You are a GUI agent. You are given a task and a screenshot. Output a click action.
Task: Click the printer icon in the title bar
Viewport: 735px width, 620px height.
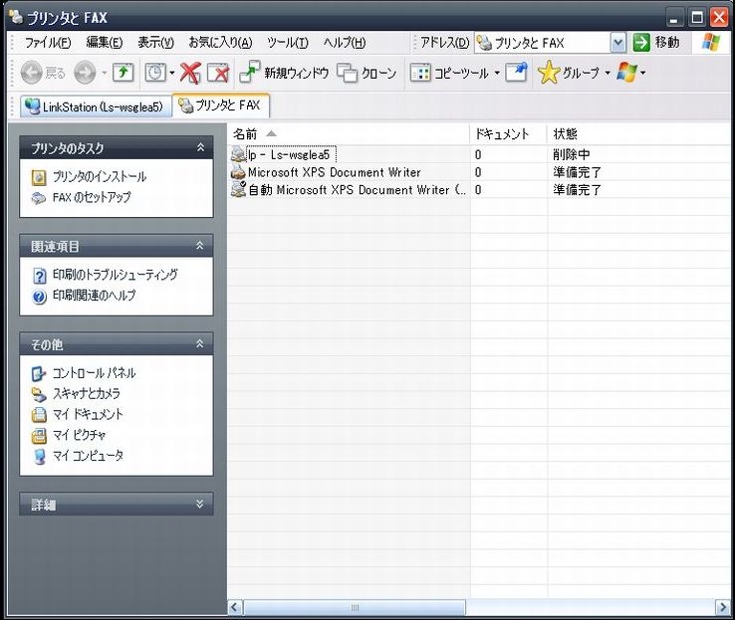[x=16, y=17]
